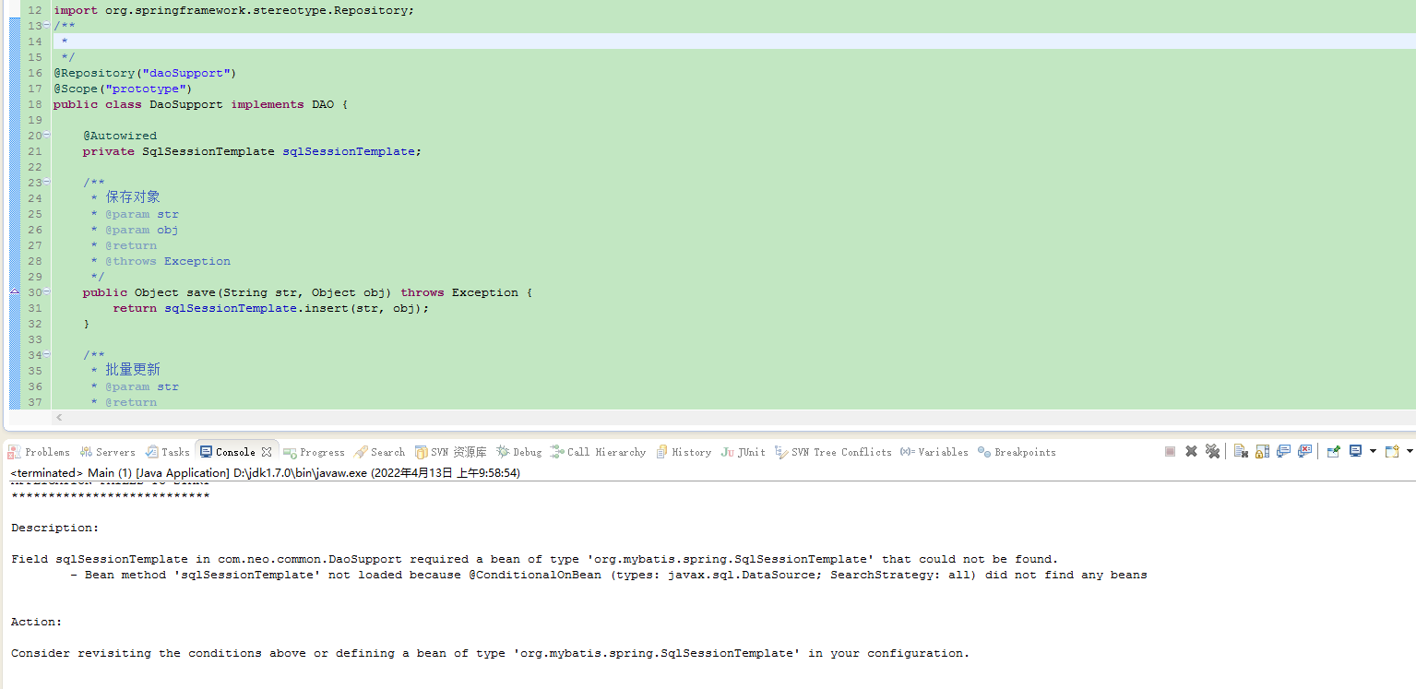Image resolution: width=1416 pixels, height=689 pixels.
Task: Switch to the Problems tab
Action: coord(39,452)
